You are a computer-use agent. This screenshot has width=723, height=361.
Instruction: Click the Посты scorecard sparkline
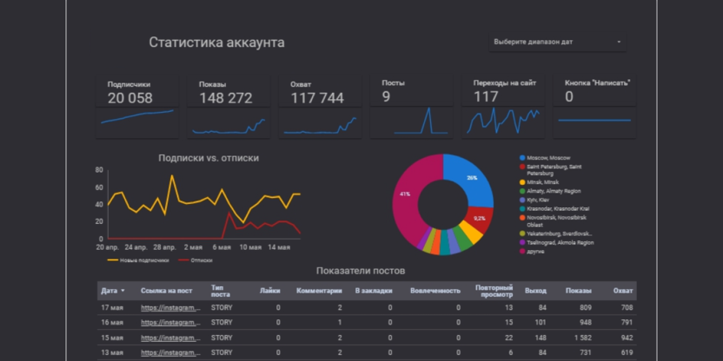[x=411, y=121]
